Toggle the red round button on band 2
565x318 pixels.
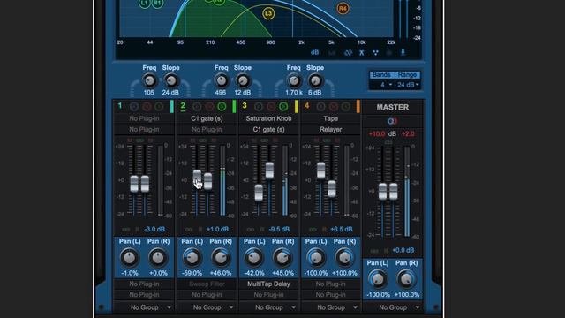pyautogui.click(x=209, y=106)
